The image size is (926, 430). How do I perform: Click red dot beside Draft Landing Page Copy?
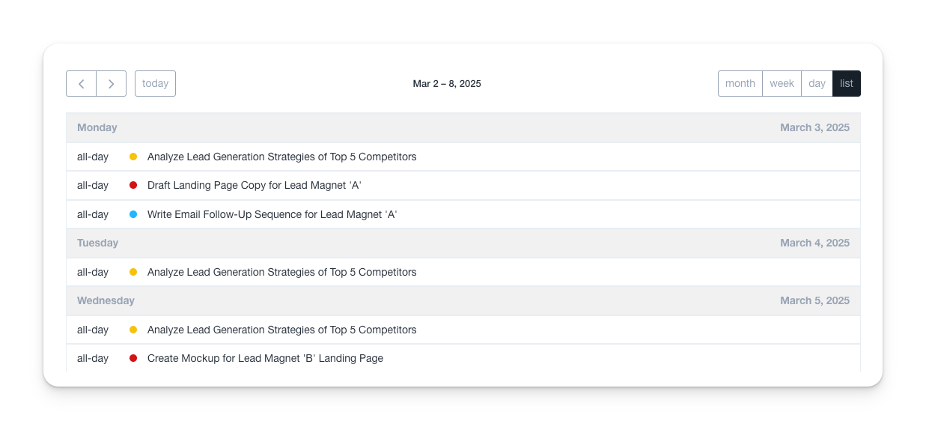[x=133, y=185]
